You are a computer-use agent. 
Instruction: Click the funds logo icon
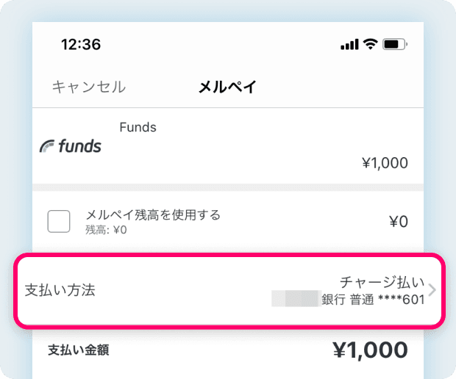71,145
